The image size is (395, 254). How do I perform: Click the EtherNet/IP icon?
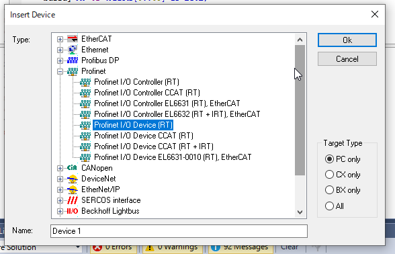[x=73, y=189]
